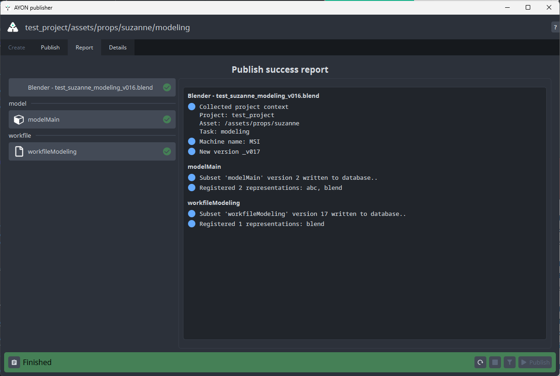Click 'Registered 2 representations: abc, blend' line
The width and height of the screenshot is (560, 376).
tap(271, 188)
